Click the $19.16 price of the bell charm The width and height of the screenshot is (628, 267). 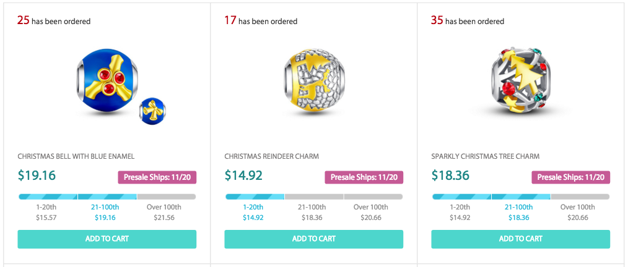(37, 176)
